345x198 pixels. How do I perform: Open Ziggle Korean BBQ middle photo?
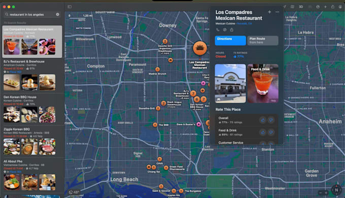click(x=29, y=147)
